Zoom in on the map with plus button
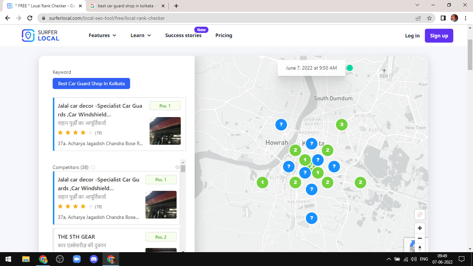The width and height of the screenshot is (473, 266). (420, 228)
